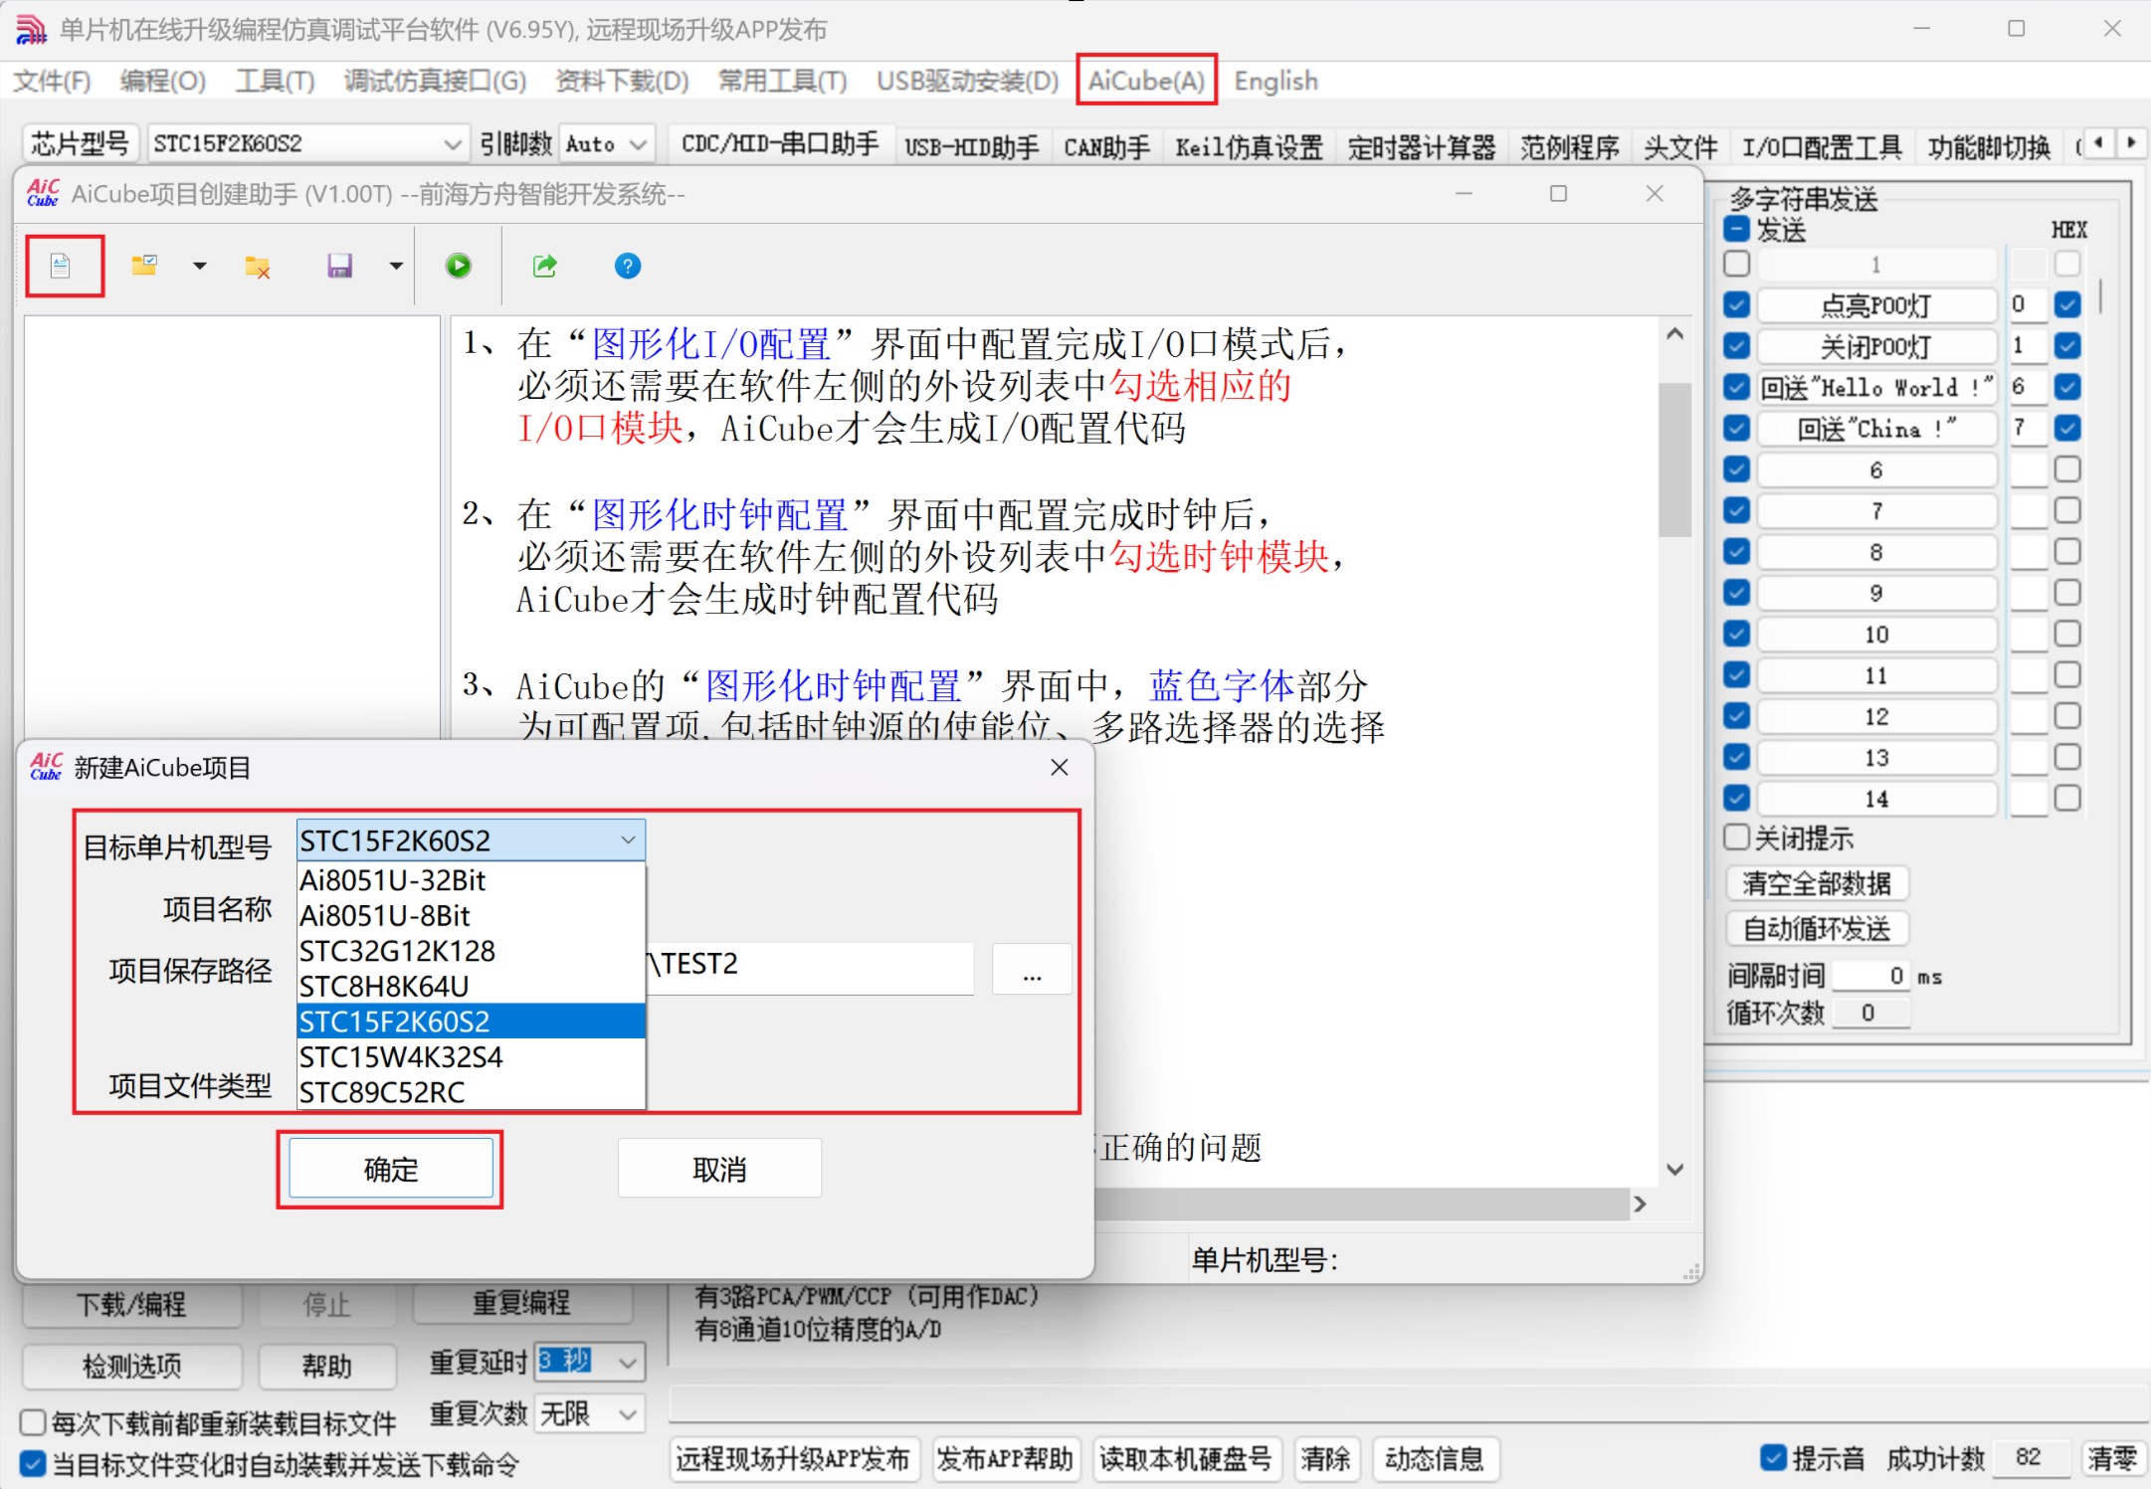Click the 清零 counter reset button
Viewport: 2151px width, 1489px height.
tap(2112, 1459)
